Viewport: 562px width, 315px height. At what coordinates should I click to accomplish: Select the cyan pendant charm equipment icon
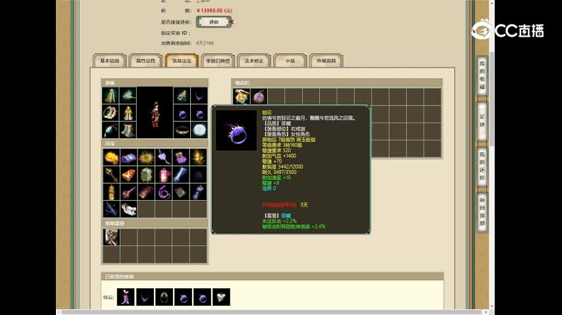tap(111, 130)
